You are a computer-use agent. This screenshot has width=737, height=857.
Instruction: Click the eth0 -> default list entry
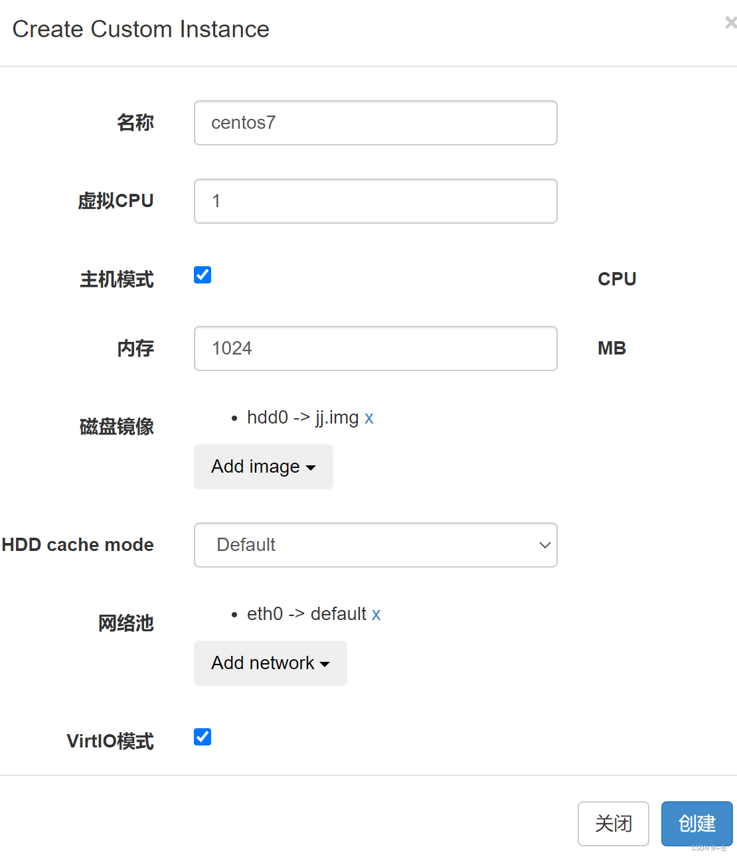[x=307, y=614]
